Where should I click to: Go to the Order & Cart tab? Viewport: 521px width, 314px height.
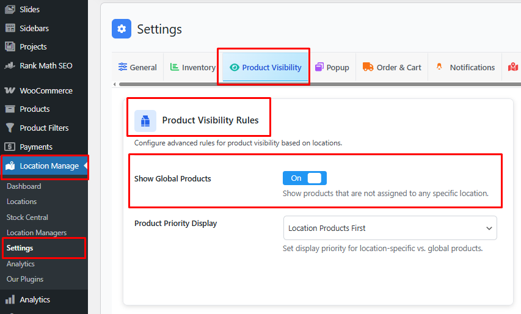[x=392, y=67]
